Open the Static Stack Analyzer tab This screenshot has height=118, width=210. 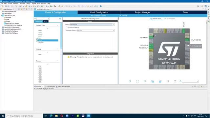click(63, 87)
